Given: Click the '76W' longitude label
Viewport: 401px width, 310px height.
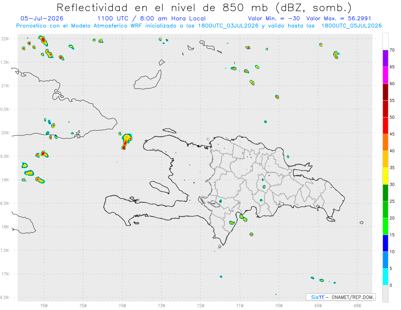Looking at the screenshot, I should tap(44, 305).
